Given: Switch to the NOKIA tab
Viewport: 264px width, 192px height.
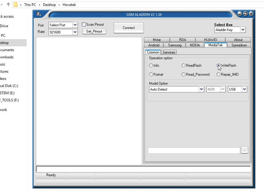Looking at the screenshot, I should [195, 45].
